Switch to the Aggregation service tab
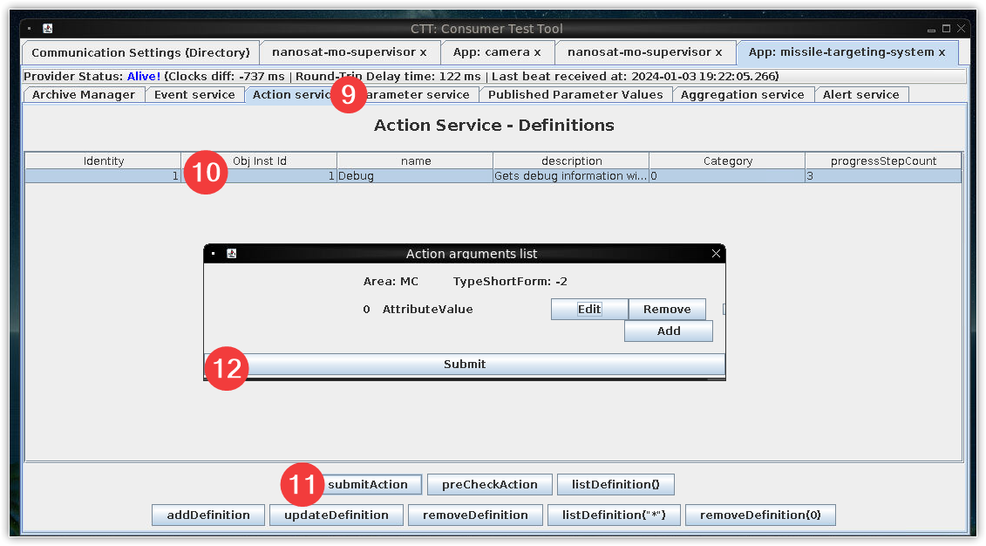The width and height of the screenshot is (986, 546). (x=743, y=94)
